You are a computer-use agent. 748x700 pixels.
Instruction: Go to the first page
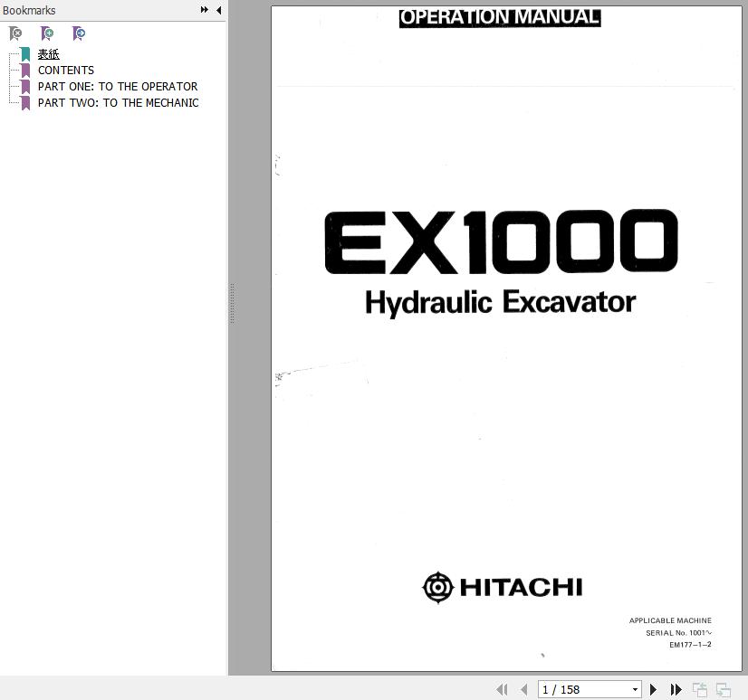coord(502,689)
